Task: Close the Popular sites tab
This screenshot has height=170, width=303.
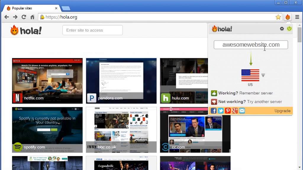Action: point(56,8)
